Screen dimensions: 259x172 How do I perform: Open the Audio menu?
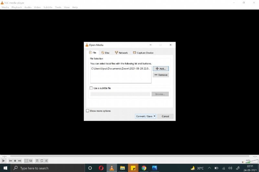(x=28, y=7)
